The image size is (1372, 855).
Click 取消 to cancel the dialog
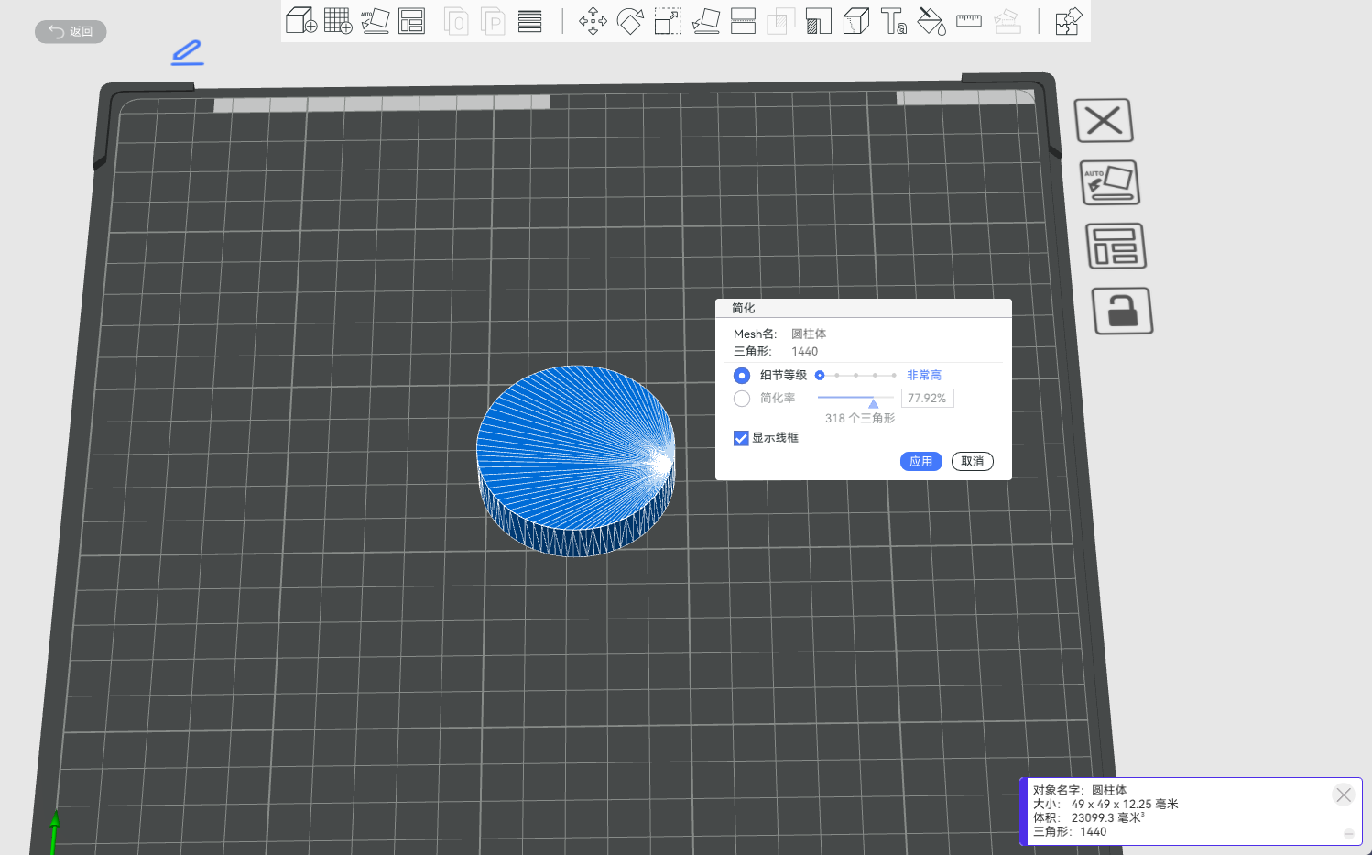click(972, 462)
